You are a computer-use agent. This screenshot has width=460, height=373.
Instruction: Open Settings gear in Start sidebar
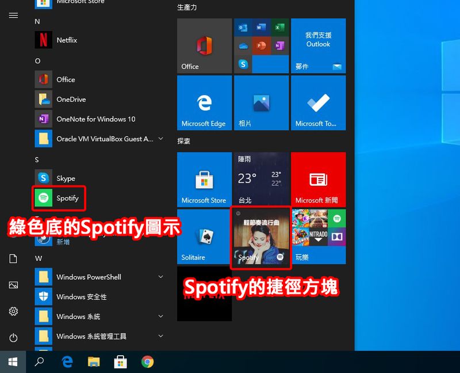[x=13, y=311]
